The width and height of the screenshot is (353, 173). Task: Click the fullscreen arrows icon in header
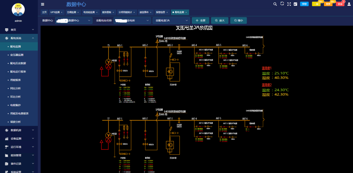tap(289, 4)
